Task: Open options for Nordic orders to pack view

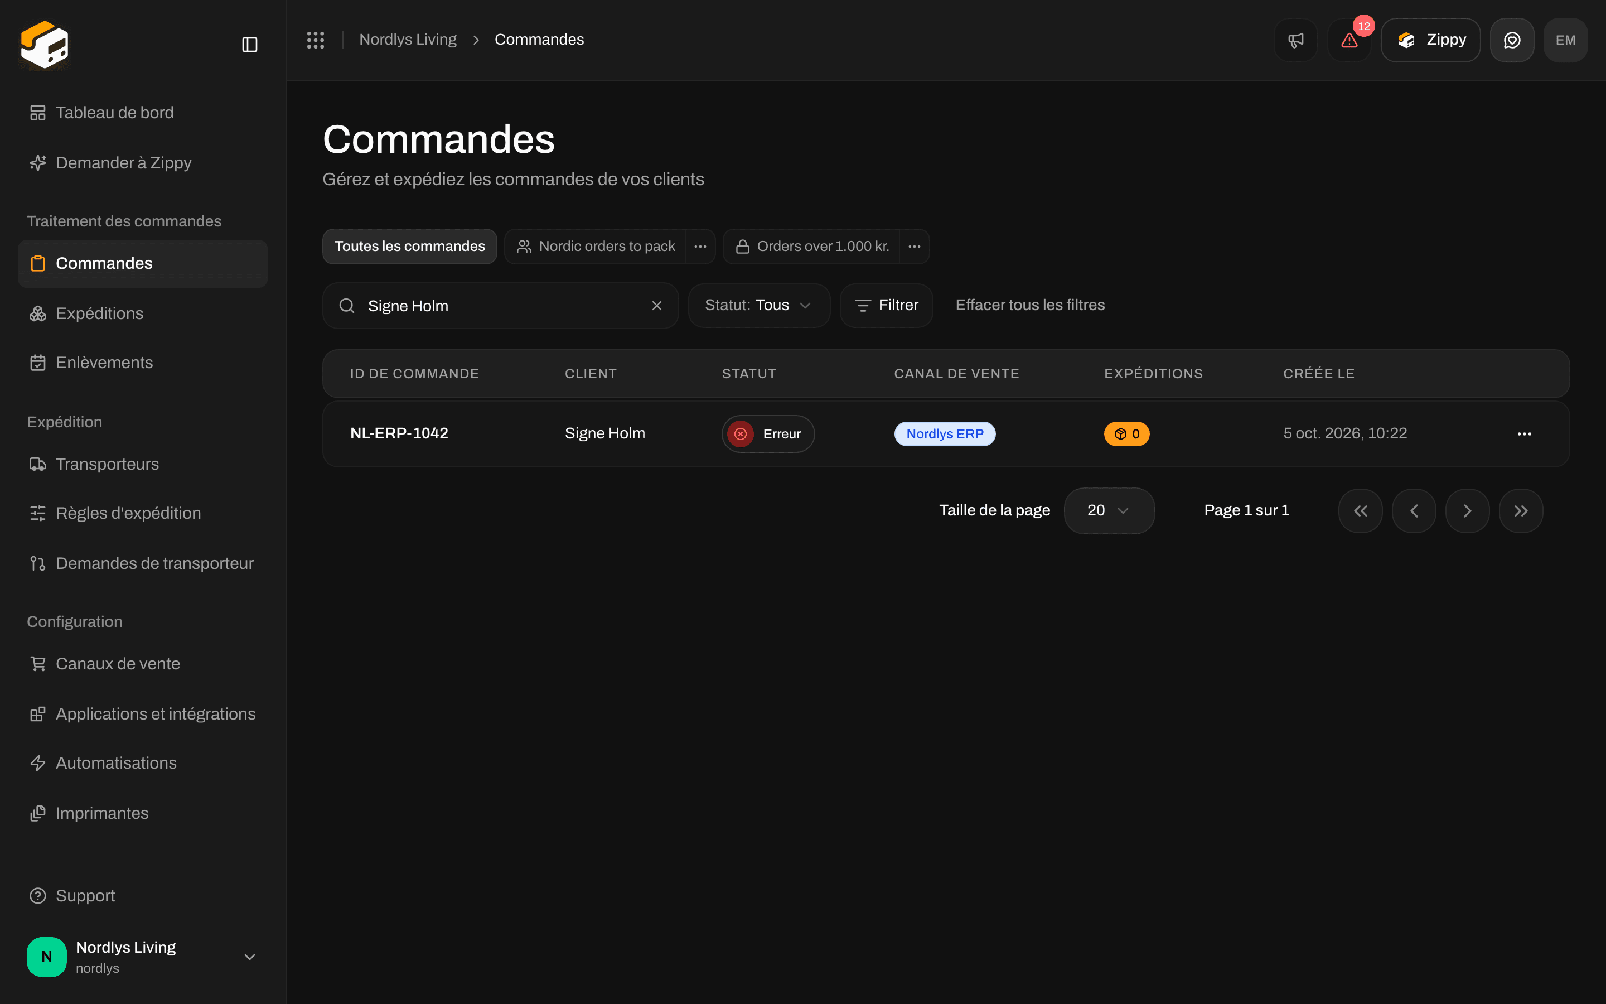Action: coord(700,247)
